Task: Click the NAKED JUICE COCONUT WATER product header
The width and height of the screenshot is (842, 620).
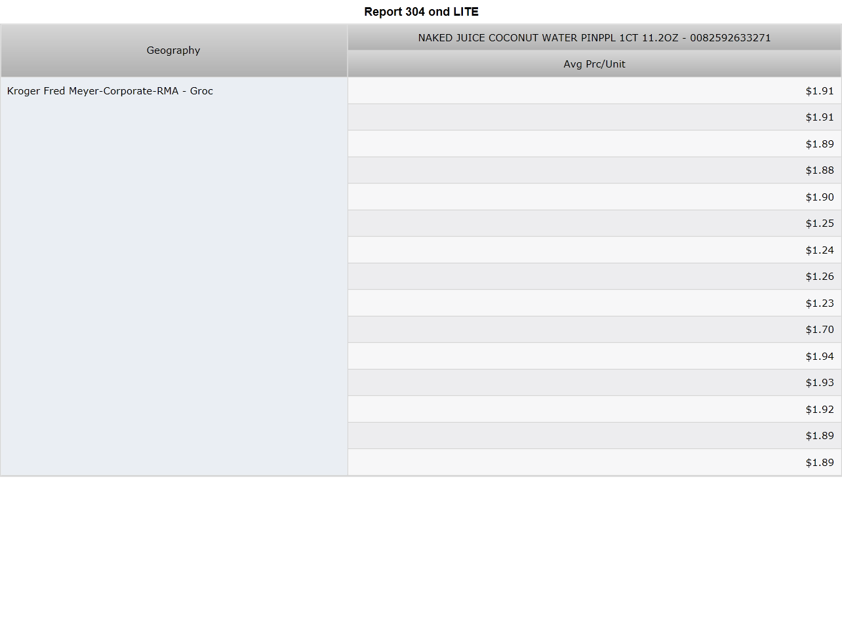Action: click(x=595, y=38)
